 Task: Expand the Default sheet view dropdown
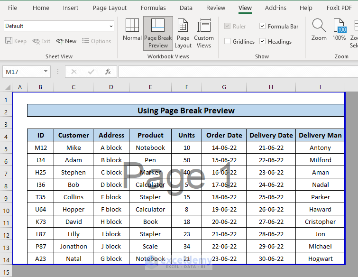click(111, 26)
